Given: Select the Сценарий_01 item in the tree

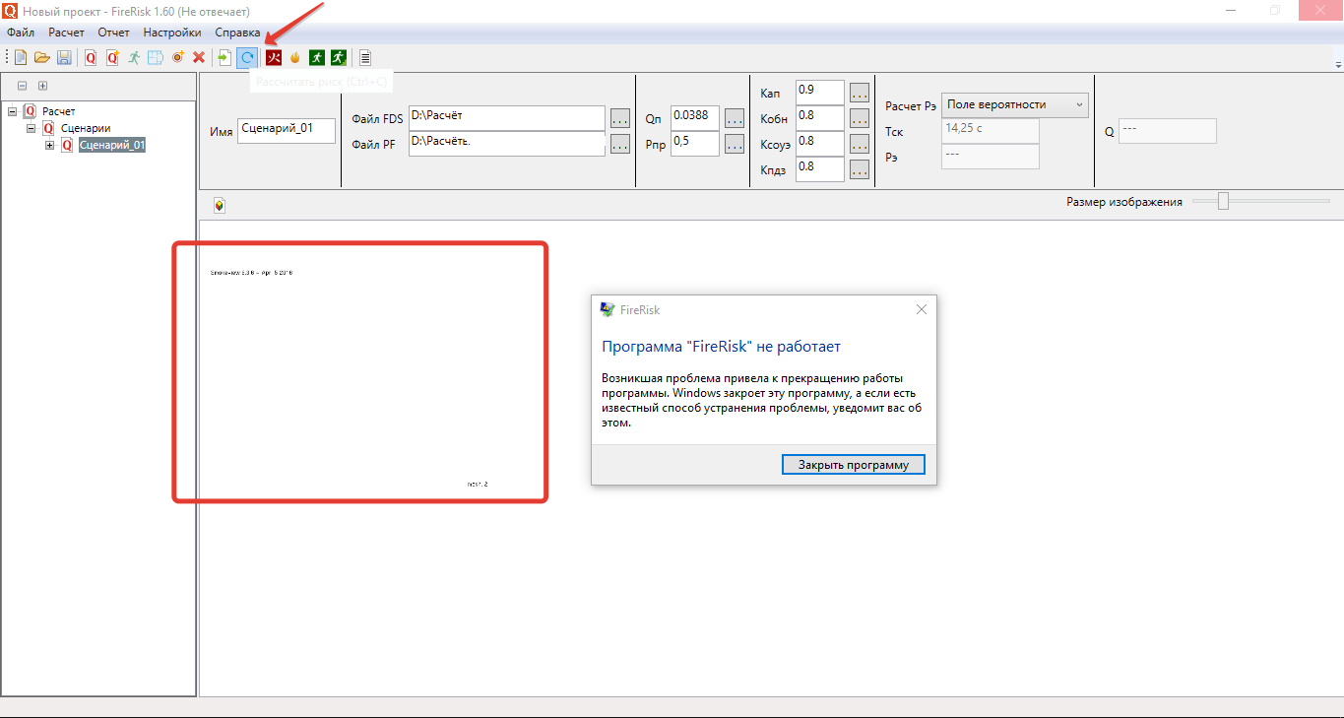Looking at the screenshot, I should [112, 145].
